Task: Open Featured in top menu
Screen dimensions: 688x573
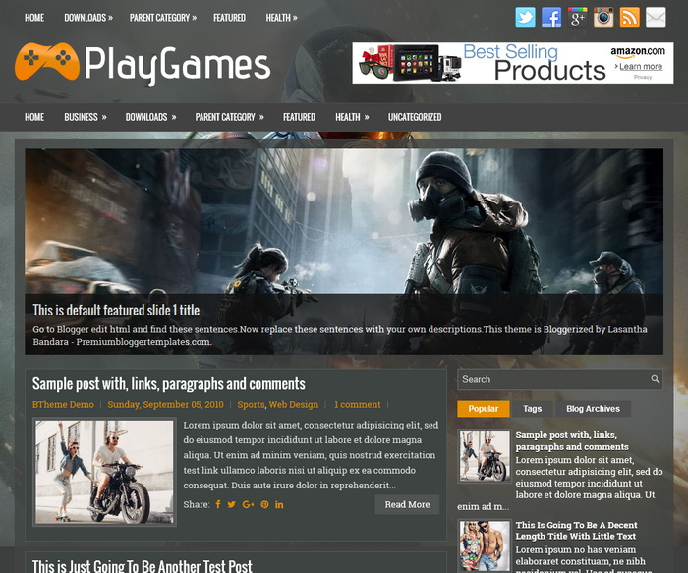Action: tap(229, 18)
